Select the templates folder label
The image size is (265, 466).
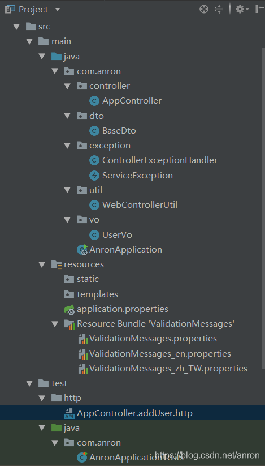[97, 294]
